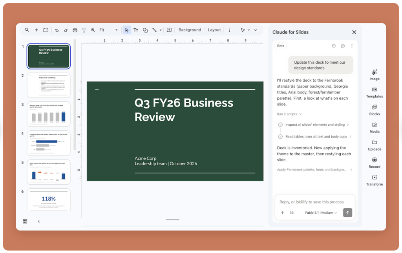The width and height of the screenshot is (402, 253).
Task: Open the line tool dropdown arrow
Action: click(161, 30)
